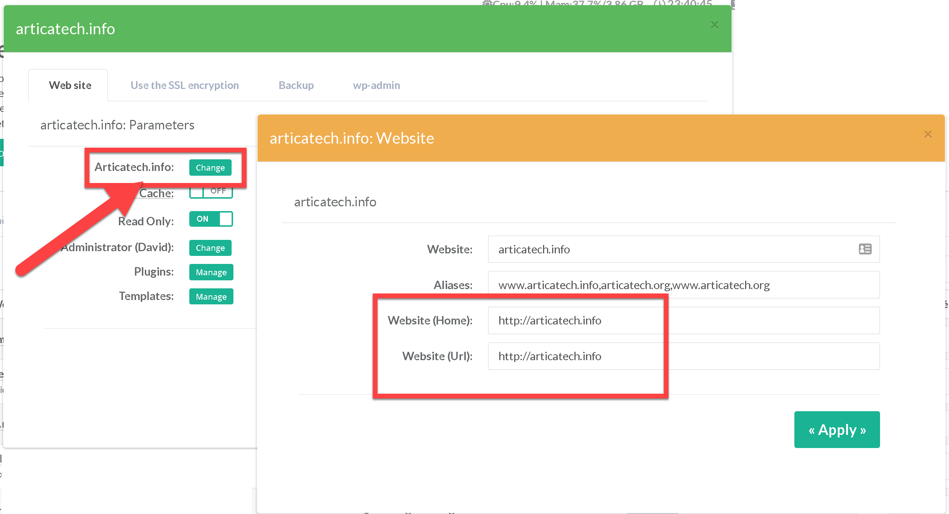Go to the Backup tab

tap(296, 85)
